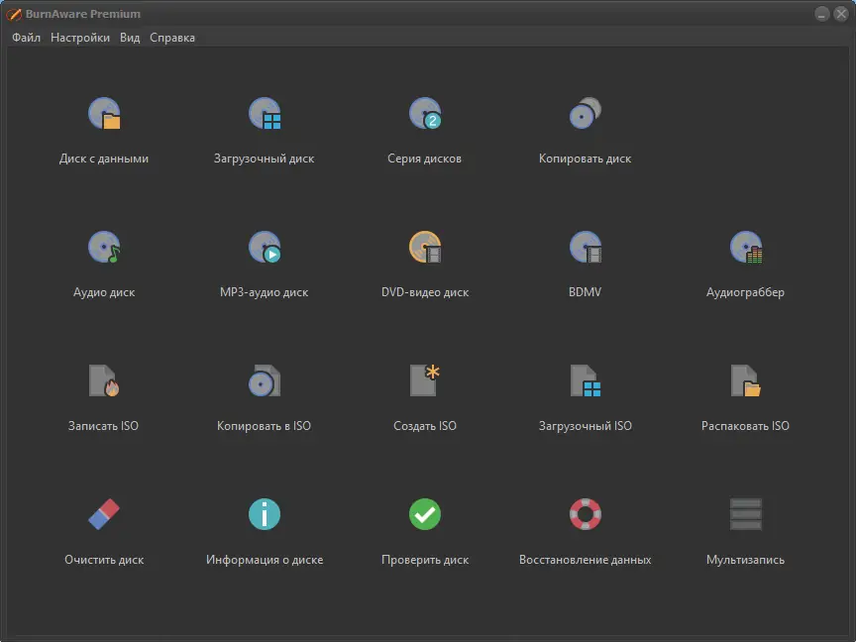
Task: Select the Очистить диск eraser icon
Action: [x=104, y=514]
